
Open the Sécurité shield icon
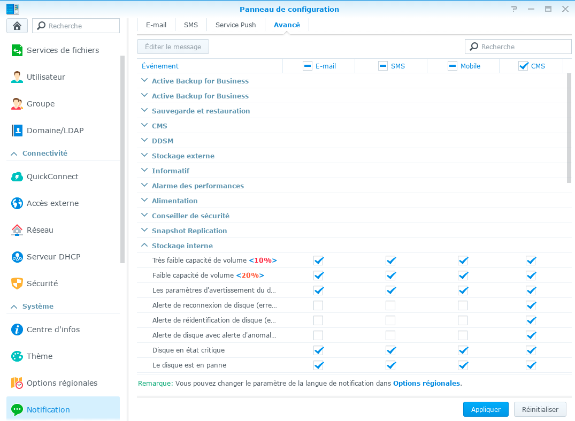coord(17,284)
